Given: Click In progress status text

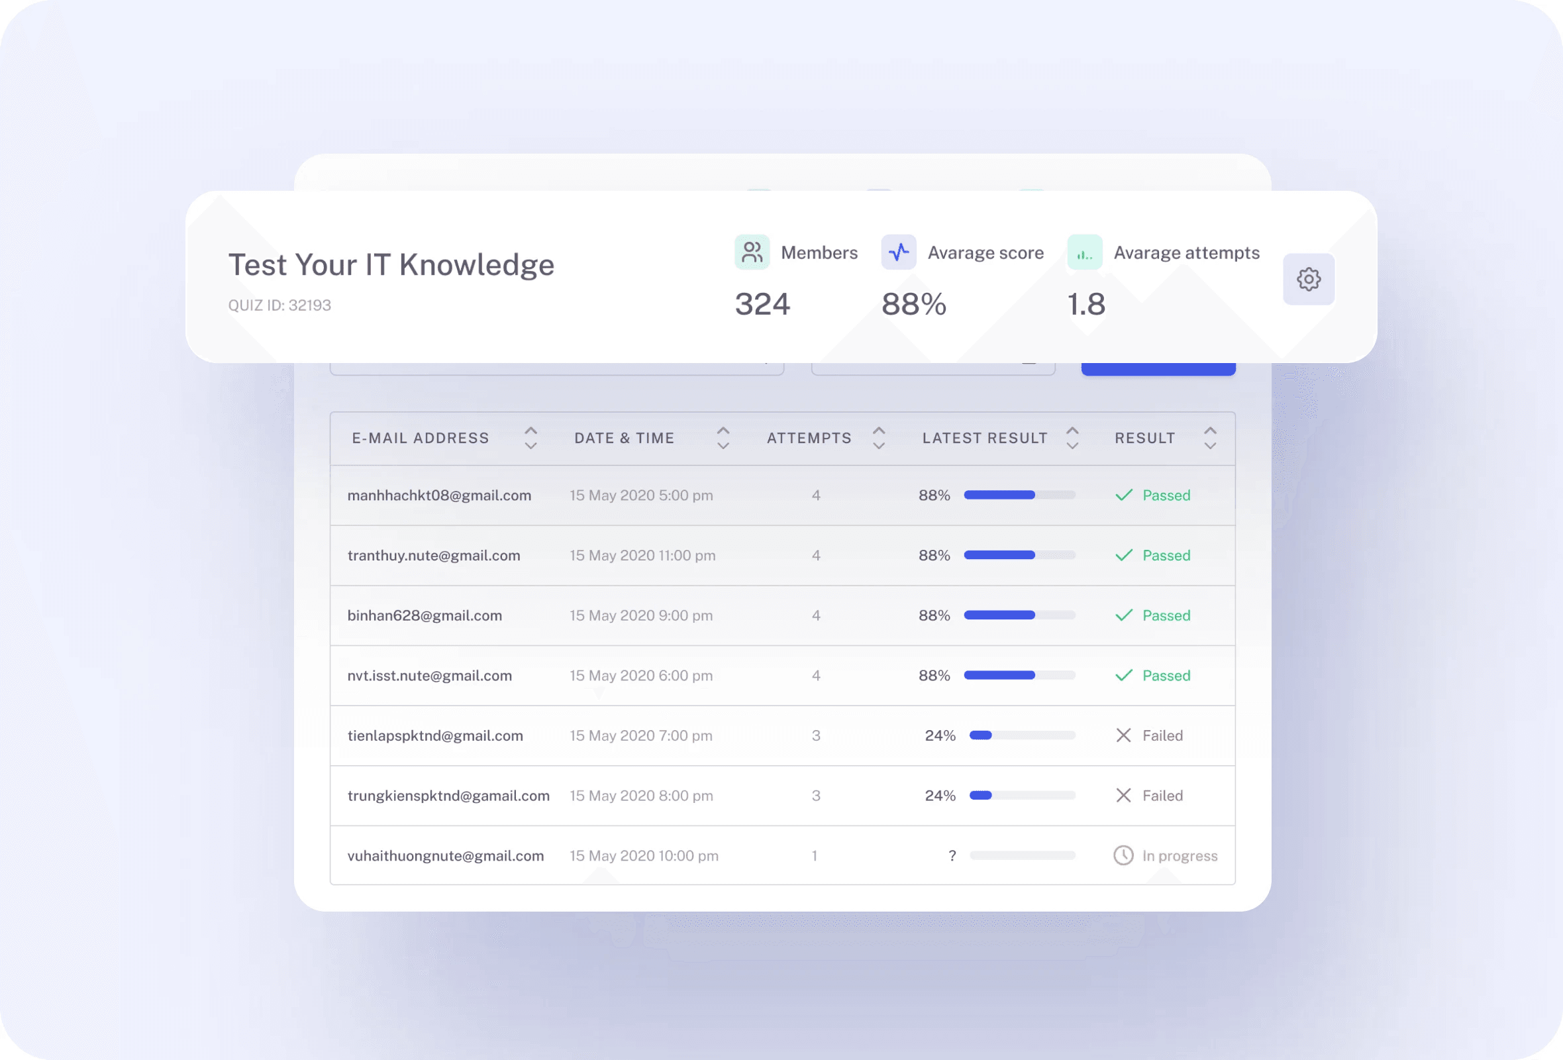Looking at the screenshot, I should [x=1180, y=855].
